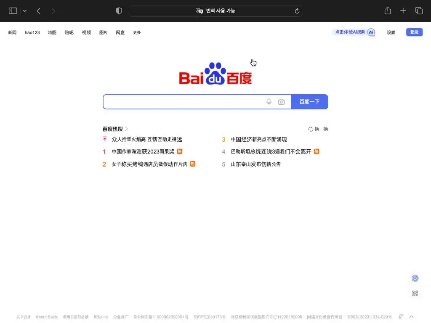
Task: Open the 新闻 navigation link
Action: click(x=12, y=32)
